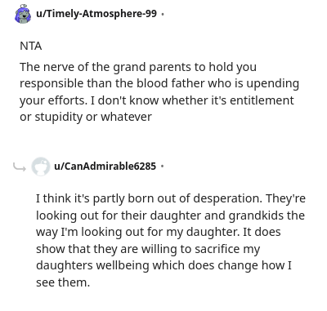Click the word "desperation" in the reply
Viewport: 327px width, 311px height.
click(x=227, y=198)
